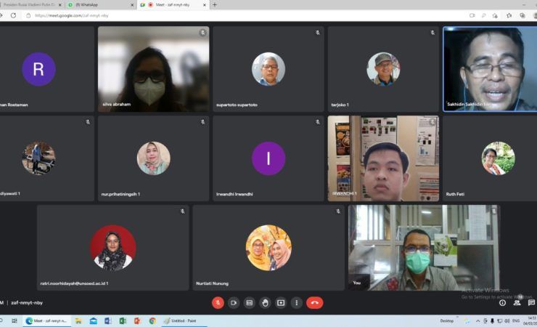Leave the call with red hang-up button
The image size is (537, 327).
(314, 303)
